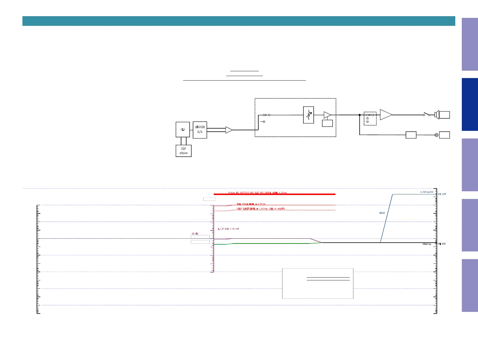
Task: Open the bottom purple side tab
Action: [x=470, y=285]
